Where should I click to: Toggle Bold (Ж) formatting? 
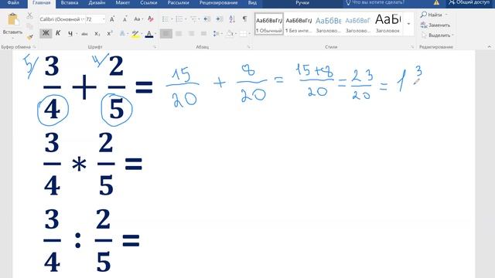pos(46,33)
